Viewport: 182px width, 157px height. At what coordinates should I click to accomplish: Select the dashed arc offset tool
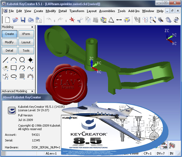coord(30,76)
